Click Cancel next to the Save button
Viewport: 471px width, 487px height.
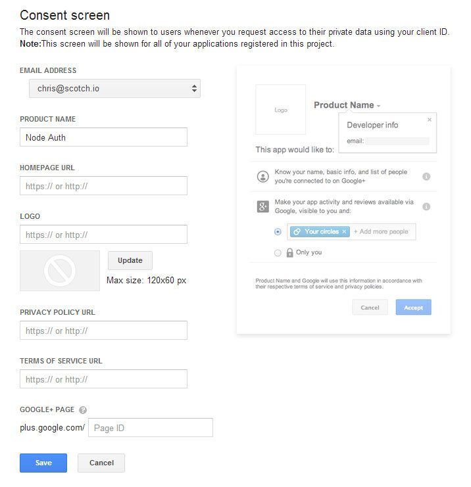click(101, 463)
